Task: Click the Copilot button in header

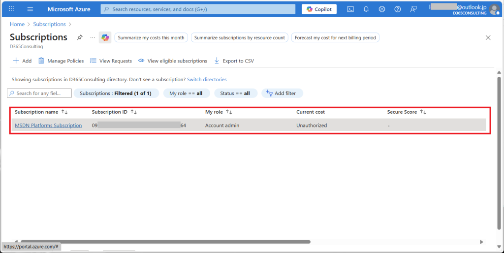Action: (x=319, y=9)
